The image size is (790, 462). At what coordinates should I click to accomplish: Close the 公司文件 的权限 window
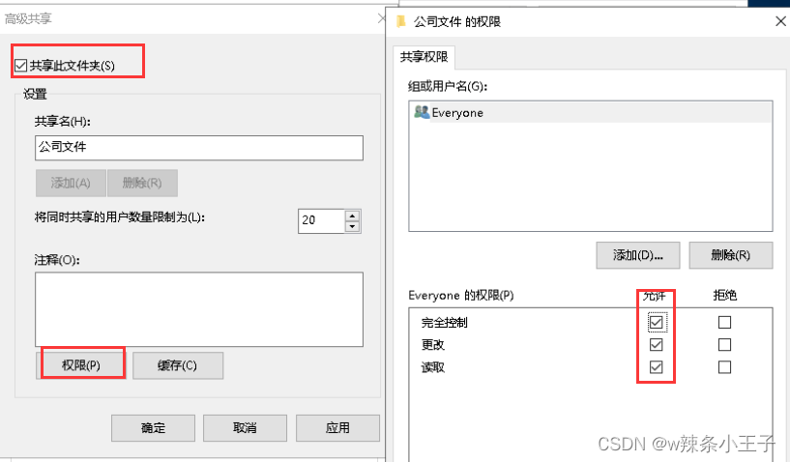(x=780, y=21)
